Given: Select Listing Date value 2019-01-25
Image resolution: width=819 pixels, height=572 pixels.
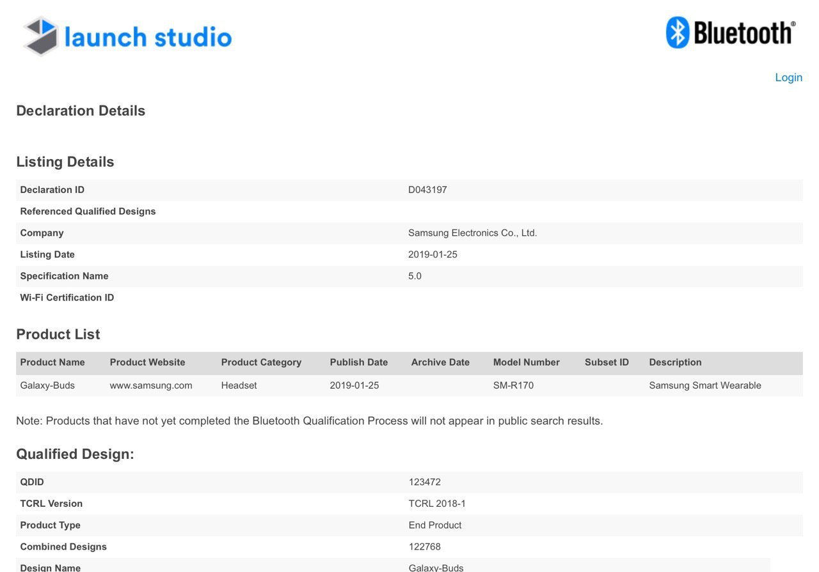Looking at the screenshot, I should tap(433, 254).
